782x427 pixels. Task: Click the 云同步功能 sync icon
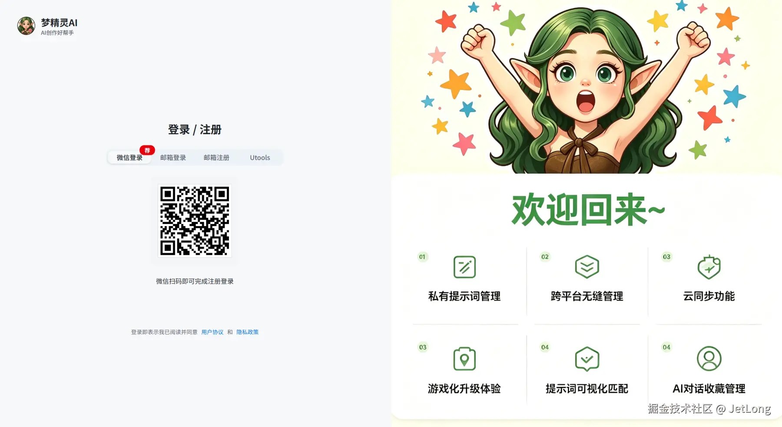coord(709,267)
